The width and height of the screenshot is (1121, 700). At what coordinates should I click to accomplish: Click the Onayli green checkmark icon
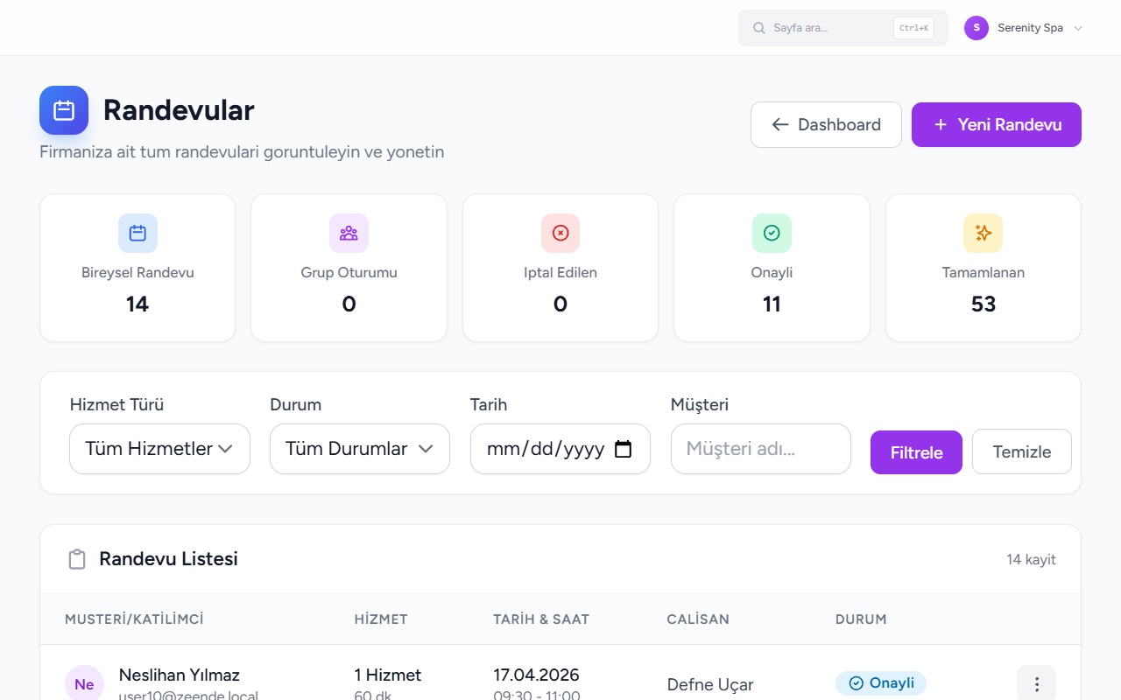pos(772,233)
